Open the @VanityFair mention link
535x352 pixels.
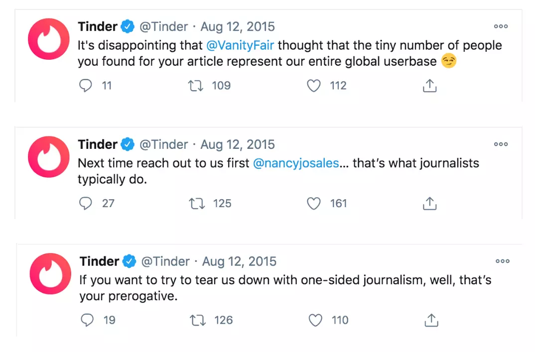pyautogui.click(x=240, y=45)
